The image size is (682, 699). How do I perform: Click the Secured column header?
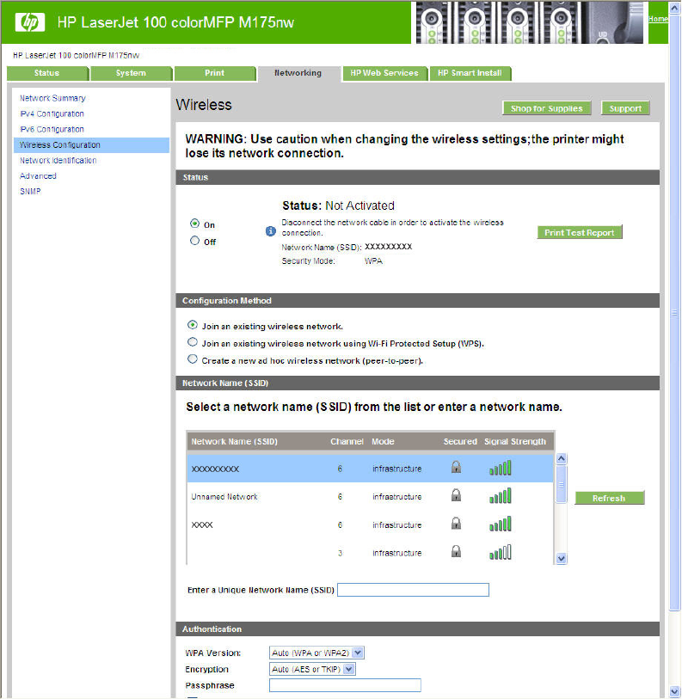(460, 441)
